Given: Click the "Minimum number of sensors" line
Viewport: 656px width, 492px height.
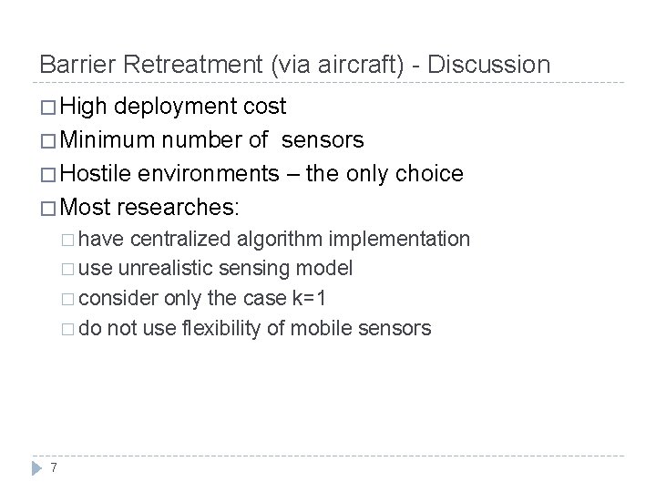Looking at the screenshot, I should coord(217,139).
